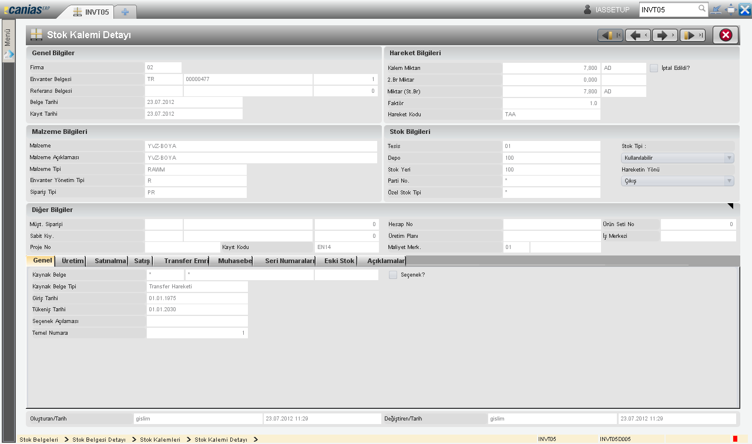752x444 pixels.
Task: Click the Hareket Kodu field TAA
Action: pos(552,115)
